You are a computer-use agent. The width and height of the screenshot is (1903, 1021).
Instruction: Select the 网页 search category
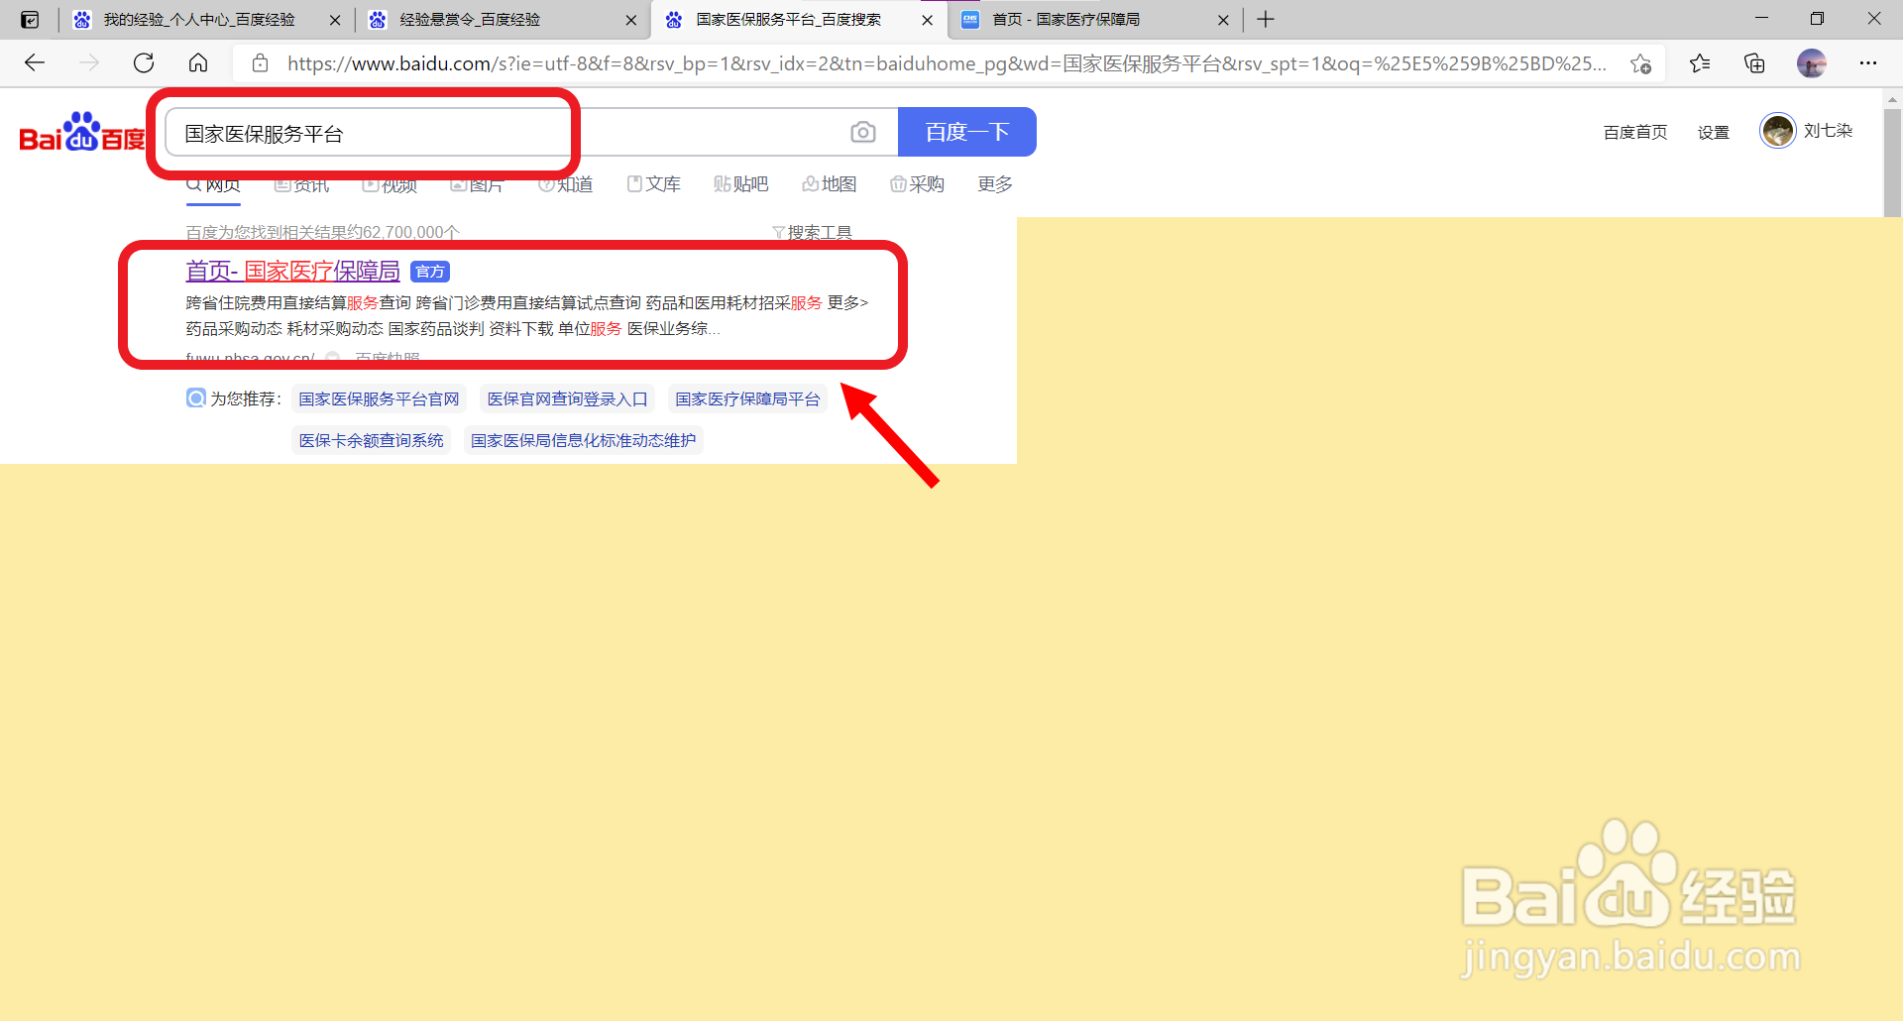[x=214, y=184]
